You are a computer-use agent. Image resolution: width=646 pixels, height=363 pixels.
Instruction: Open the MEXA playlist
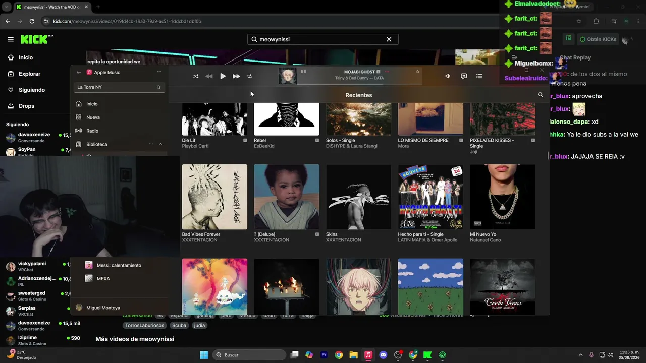103,278
